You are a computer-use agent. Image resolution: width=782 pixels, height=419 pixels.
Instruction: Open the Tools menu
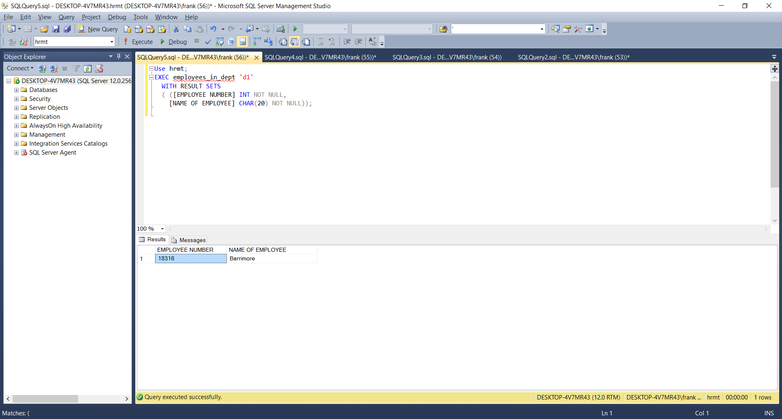141,17
